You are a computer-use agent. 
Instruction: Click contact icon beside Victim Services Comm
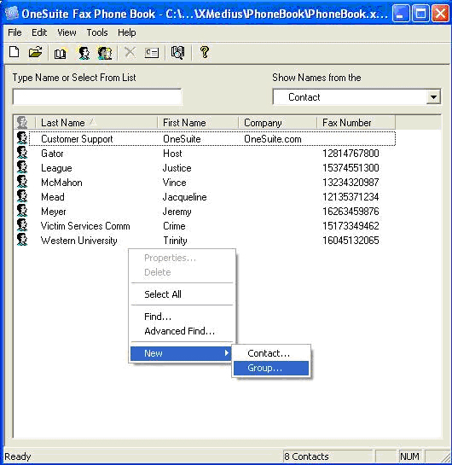[22, 225]
